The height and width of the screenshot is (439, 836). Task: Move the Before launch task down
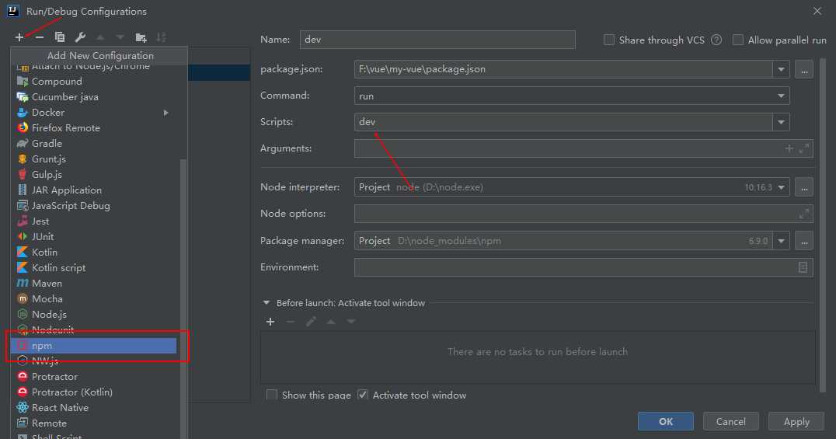(x=351, y=322)
